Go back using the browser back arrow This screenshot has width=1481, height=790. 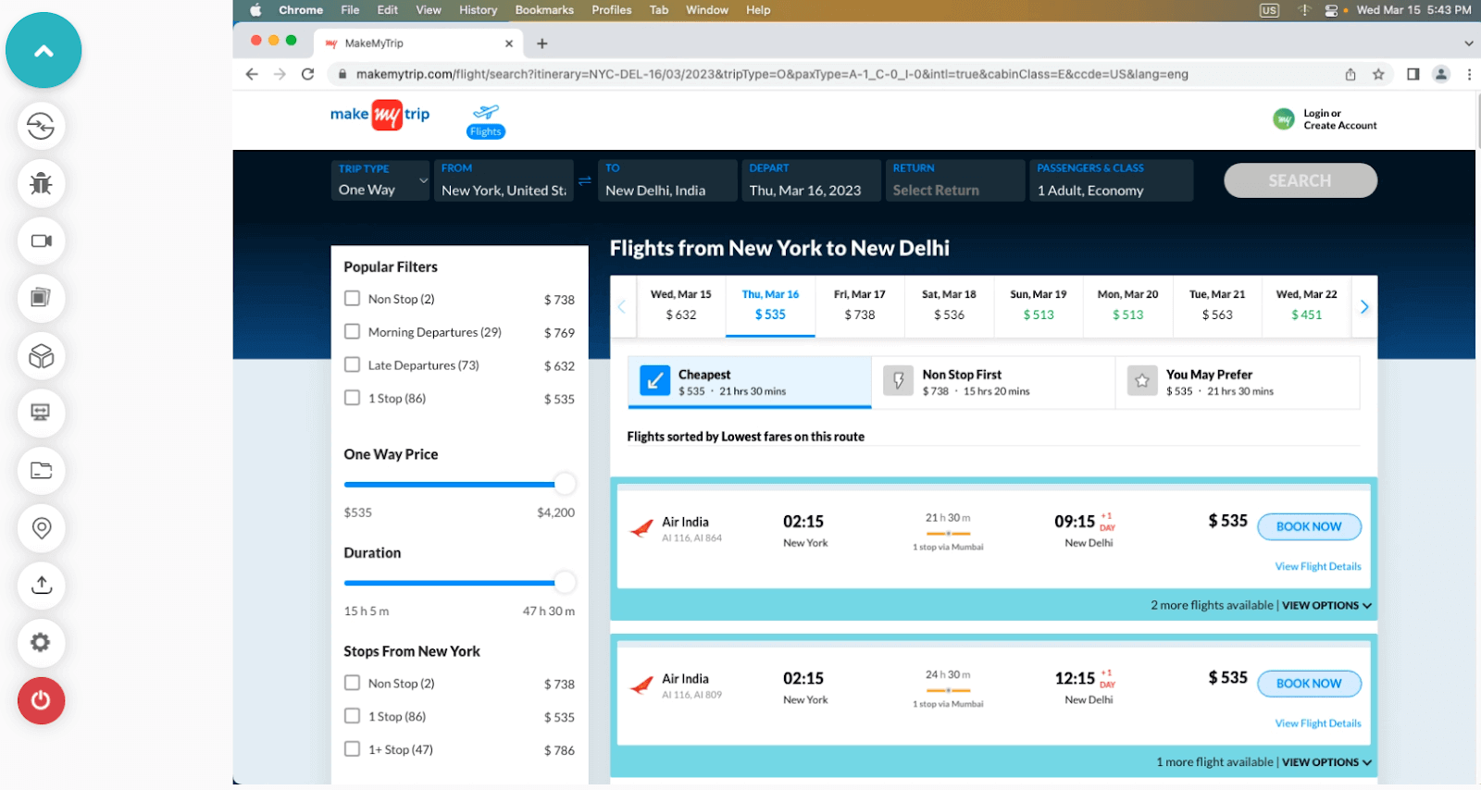(x=252, y=74)
